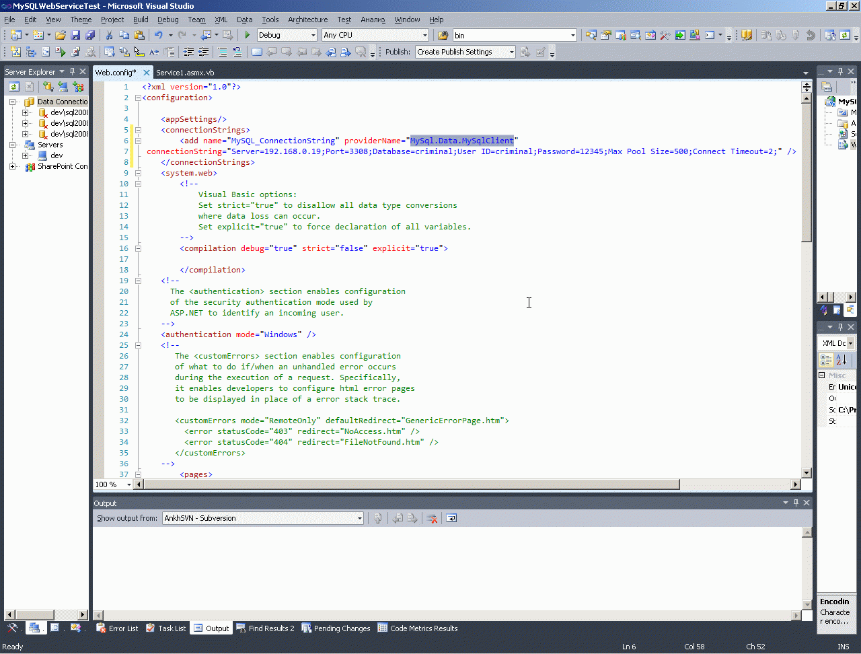Expand the dev server node
The height and width of the screenshot is (654, 861).
pyautogui.click(x=26, y=155)
